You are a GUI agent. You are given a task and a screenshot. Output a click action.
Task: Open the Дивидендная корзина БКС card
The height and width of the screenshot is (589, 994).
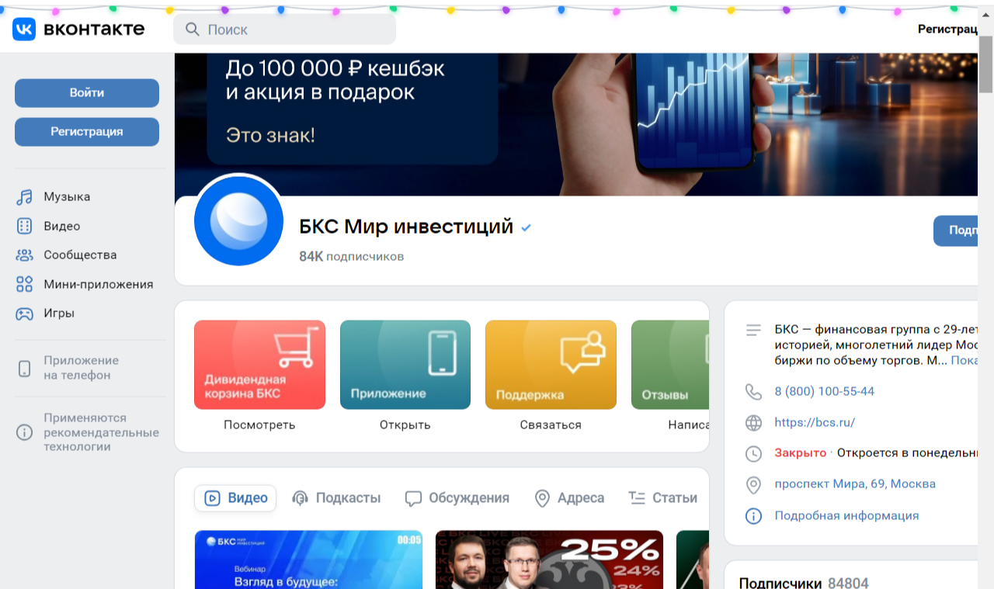tap(259, 365)
